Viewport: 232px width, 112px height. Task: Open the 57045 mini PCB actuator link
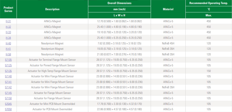point(8,104)
